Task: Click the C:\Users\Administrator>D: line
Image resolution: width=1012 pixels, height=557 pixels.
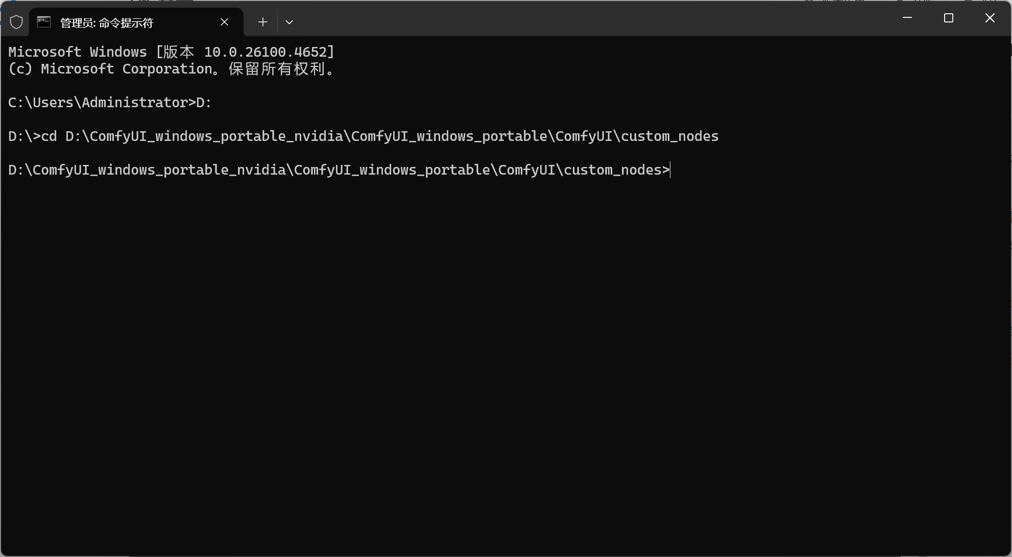Action: click(x=110, y=103)
